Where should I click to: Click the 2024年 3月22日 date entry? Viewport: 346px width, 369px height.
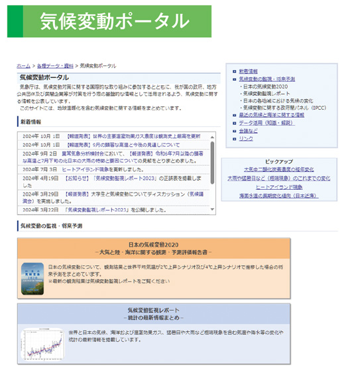[x=40, y=210]
